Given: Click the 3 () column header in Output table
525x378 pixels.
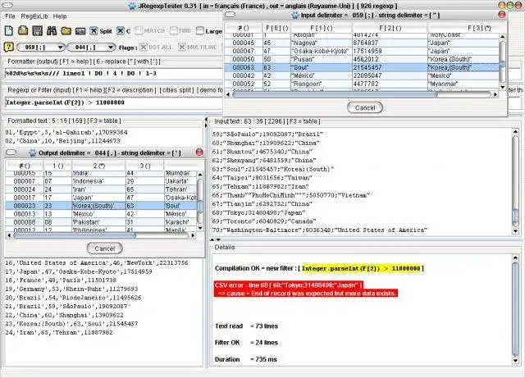Looking at the screenshot, I should click(x=144, y=166).
